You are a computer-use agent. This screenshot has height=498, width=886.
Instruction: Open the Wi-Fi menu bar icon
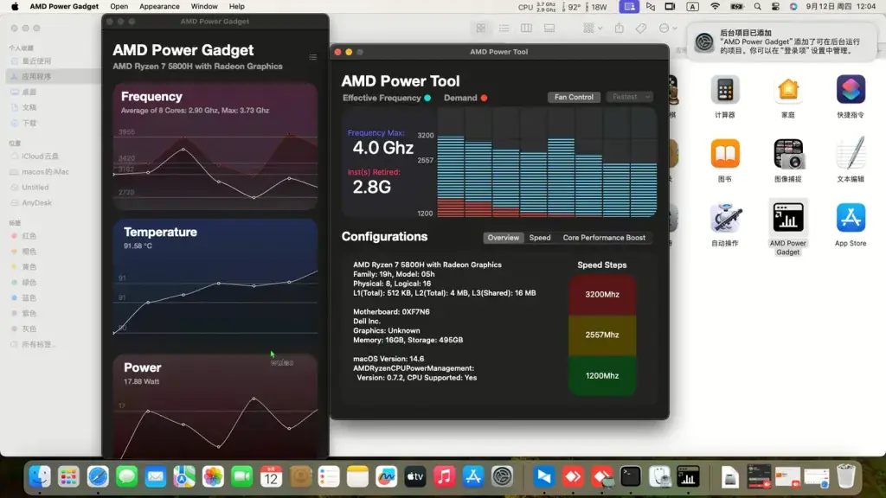click(x=715, y=7)
